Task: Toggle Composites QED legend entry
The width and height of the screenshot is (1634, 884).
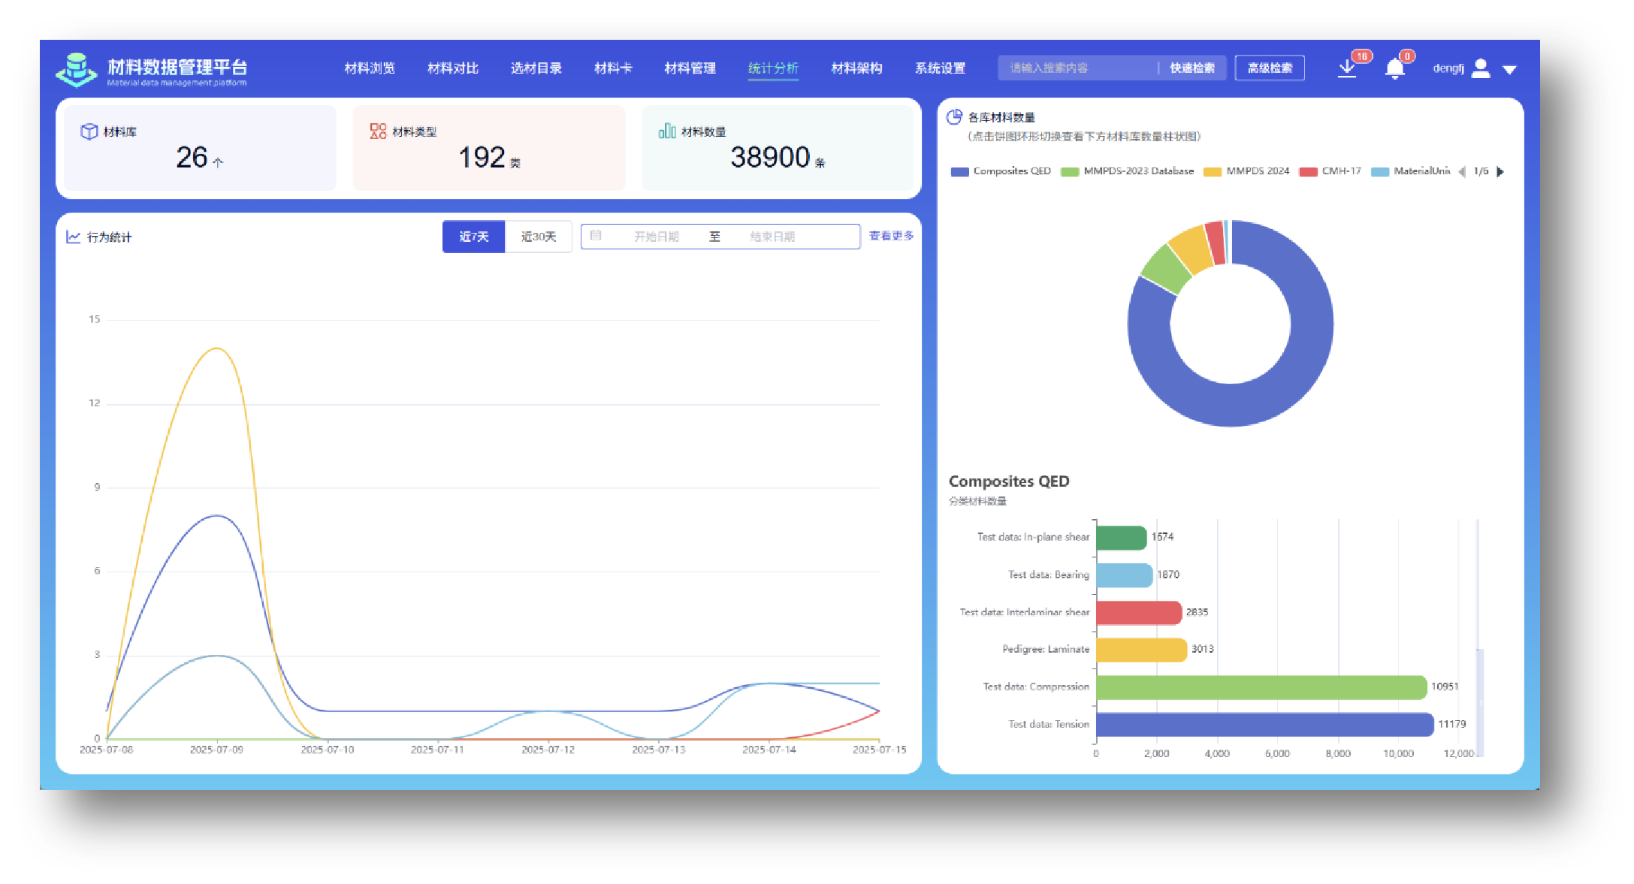Action: point(1001,171)
